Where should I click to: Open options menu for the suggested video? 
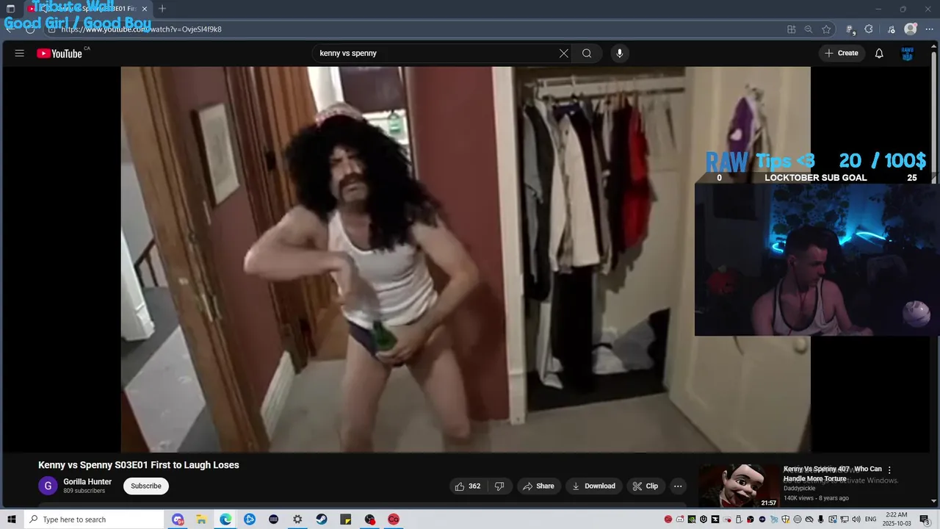[x=889, y=470]
